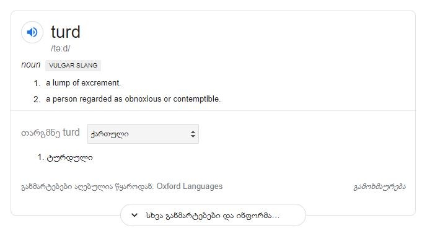Click the Georgian translation ტურდული
Image resolution: width=427 pixels, height=228 pixels.
click(x=69, y=158)
